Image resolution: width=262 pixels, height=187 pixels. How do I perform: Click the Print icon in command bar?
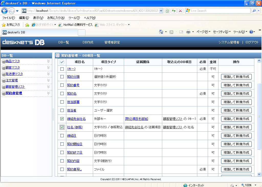[x=188, y=32]
